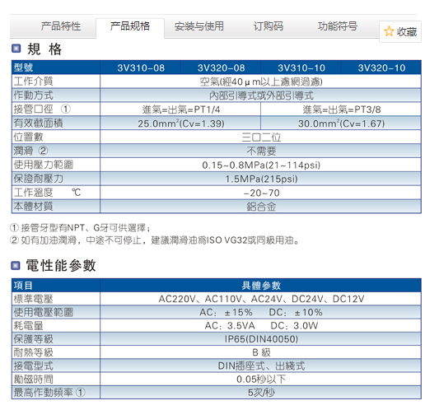Viewport: 425px width, 405px height.
Task: Click the 3V310-08 model column header
Action: [141, 67]
